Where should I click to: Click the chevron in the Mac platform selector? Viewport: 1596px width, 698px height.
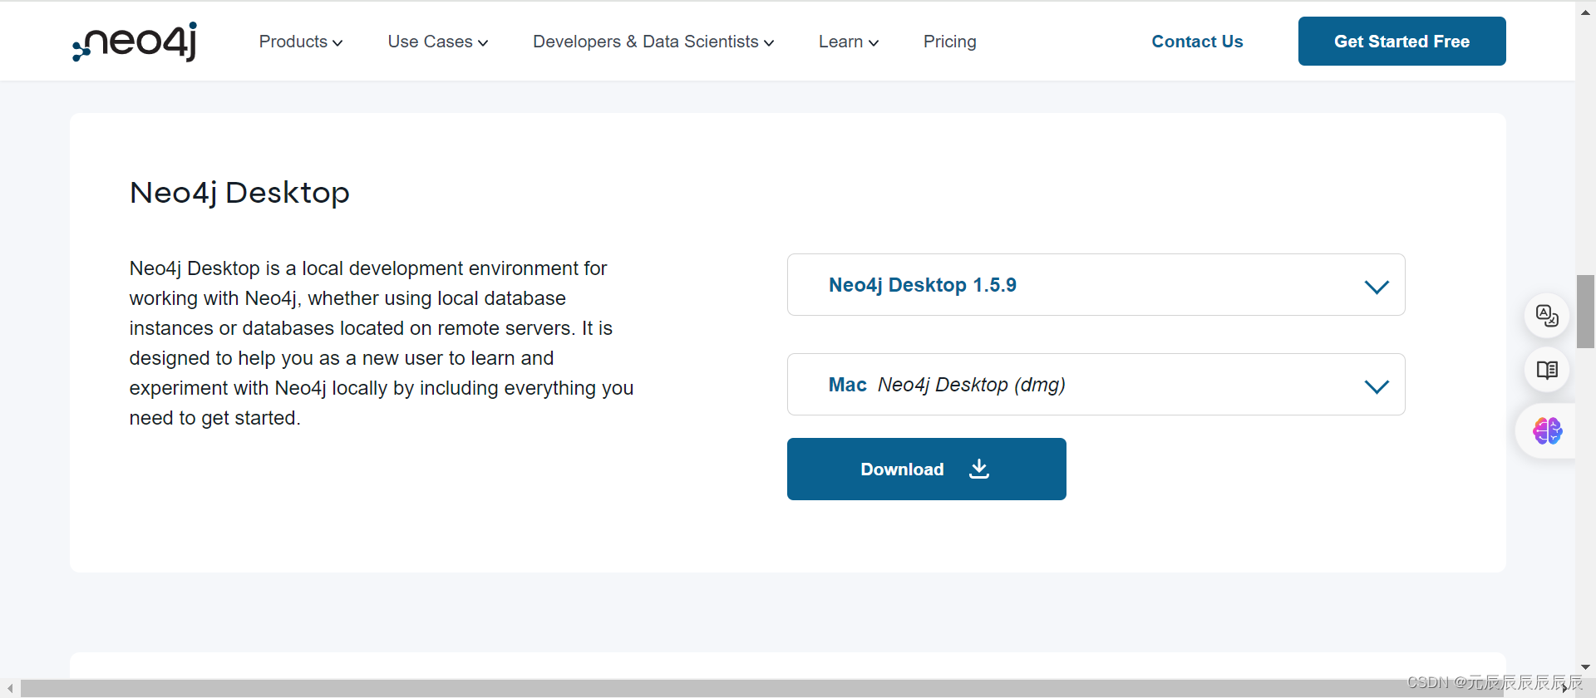coord(1377,386)
